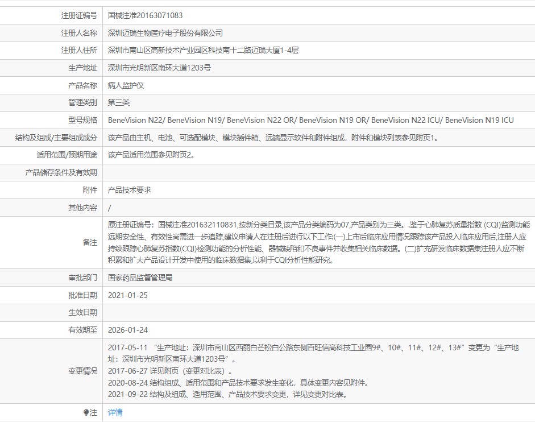Click the 注册人名称 label
This screenshot has width=535, height=422.
pos(79,33)
